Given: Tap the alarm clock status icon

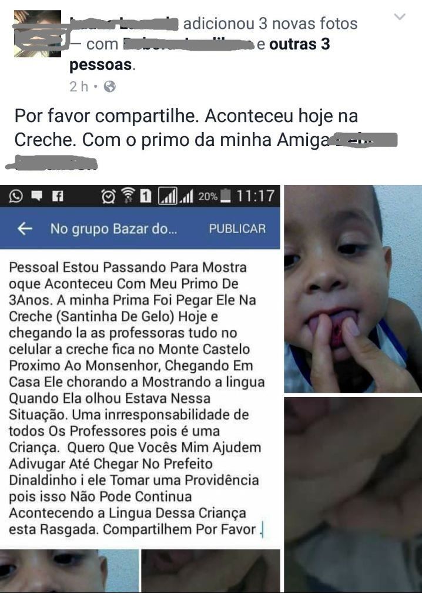Looking at the screenshot, I should pos(109,196).
